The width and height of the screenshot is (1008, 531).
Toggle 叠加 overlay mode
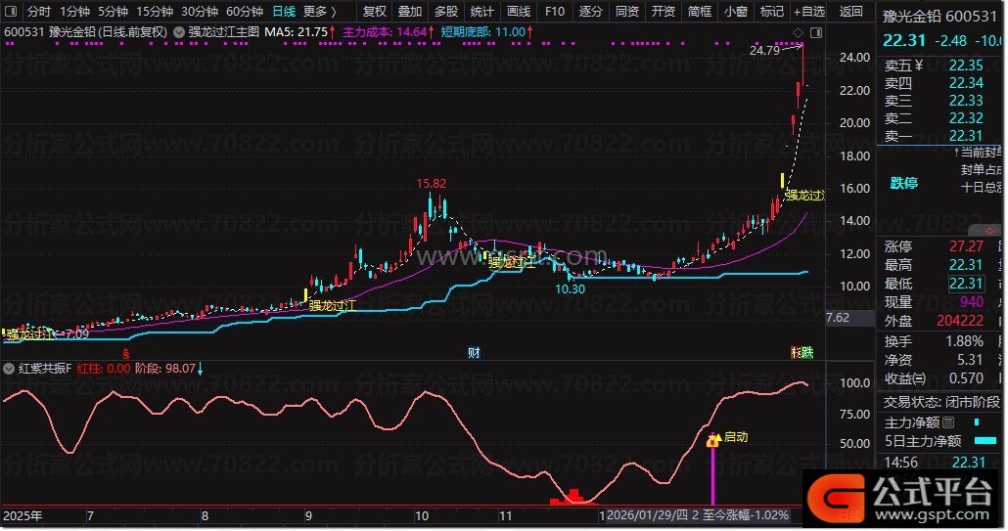click(410, 12)
